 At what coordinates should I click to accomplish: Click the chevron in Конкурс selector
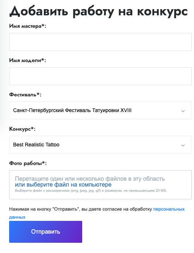point(183,145)
